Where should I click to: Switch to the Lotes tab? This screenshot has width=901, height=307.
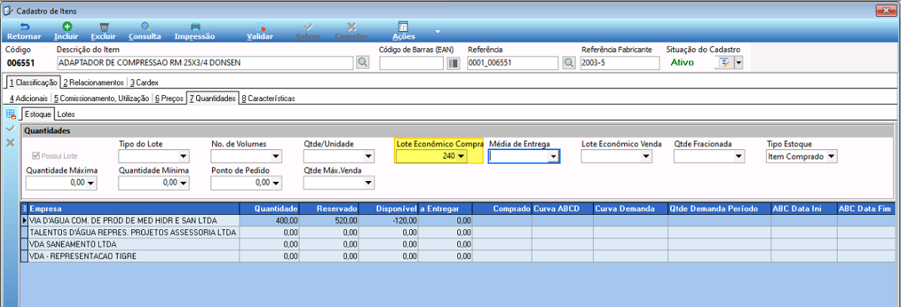click(66, 115)
